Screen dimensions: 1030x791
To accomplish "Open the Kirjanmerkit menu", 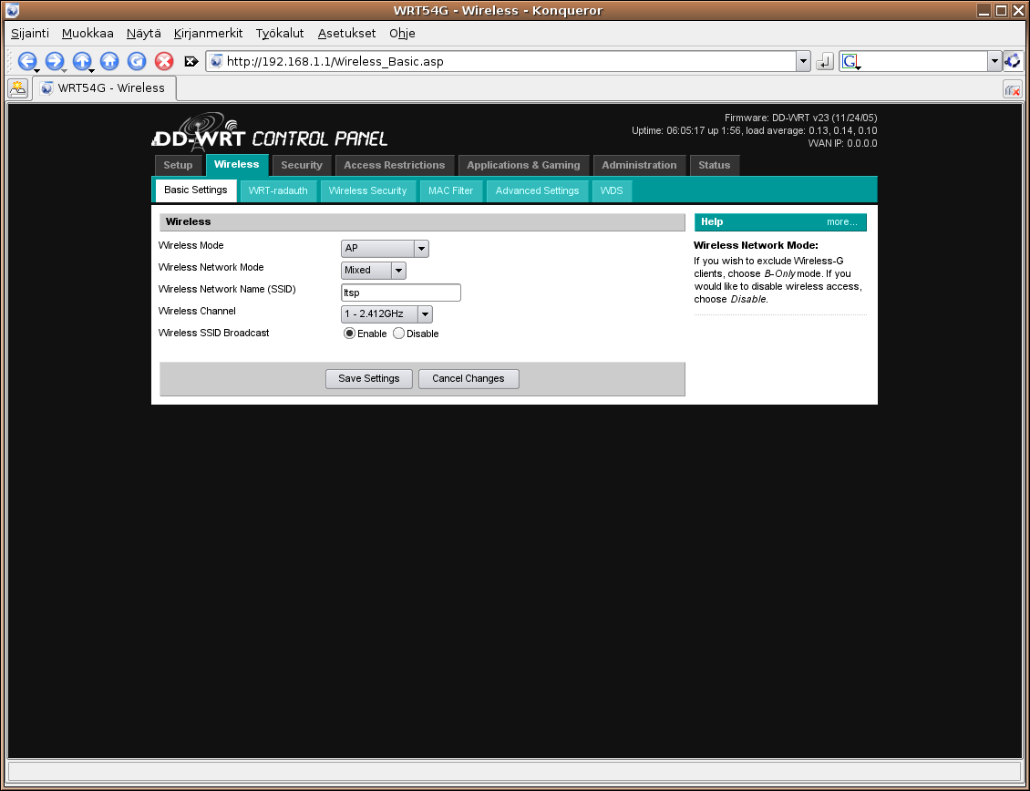I will pos(208,33).
